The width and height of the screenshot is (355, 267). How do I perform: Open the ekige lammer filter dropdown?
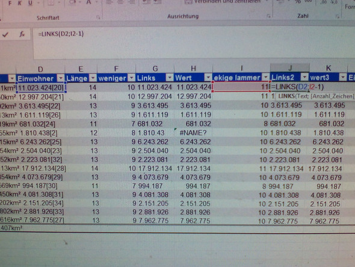point(266,77)
